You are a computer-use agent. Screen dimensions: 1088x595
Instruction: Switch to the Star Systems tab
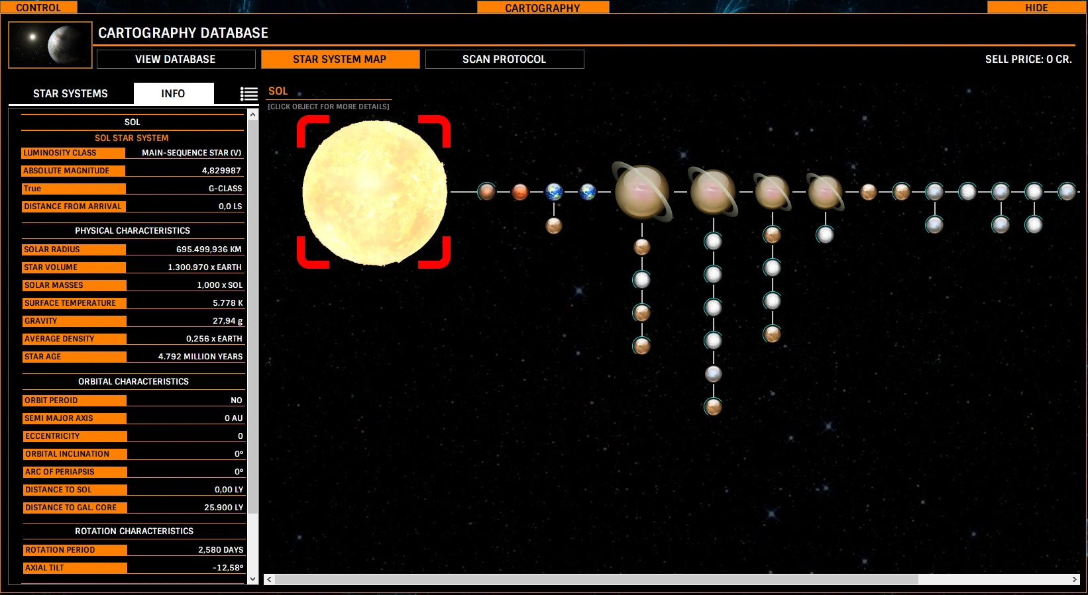[x=70, y=93]
